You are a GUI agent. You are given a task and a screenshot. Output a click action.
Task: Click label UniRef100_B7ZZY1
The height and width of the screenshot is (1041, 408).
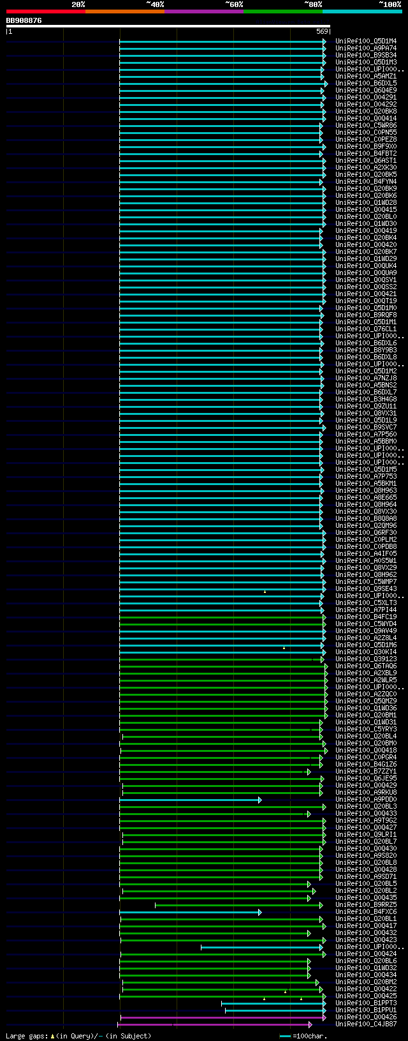(366, 772)
